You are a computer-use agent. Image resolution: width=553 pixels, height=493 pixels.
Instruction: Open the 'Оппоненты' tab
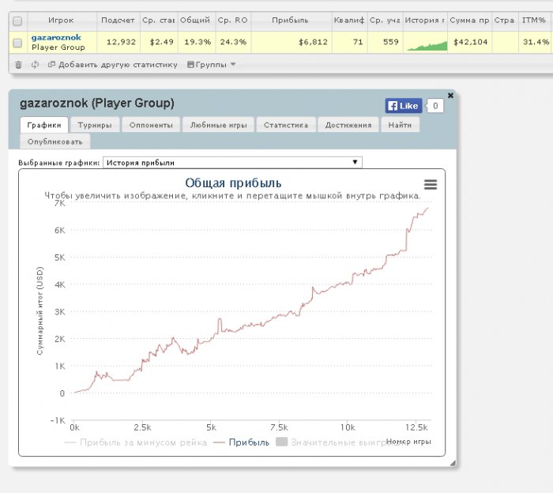150,125
